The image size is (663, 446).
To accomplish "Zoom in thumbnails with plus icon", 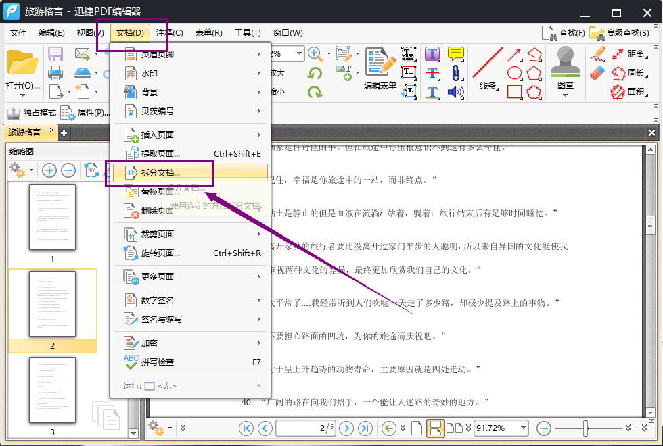I will (49, 170).
